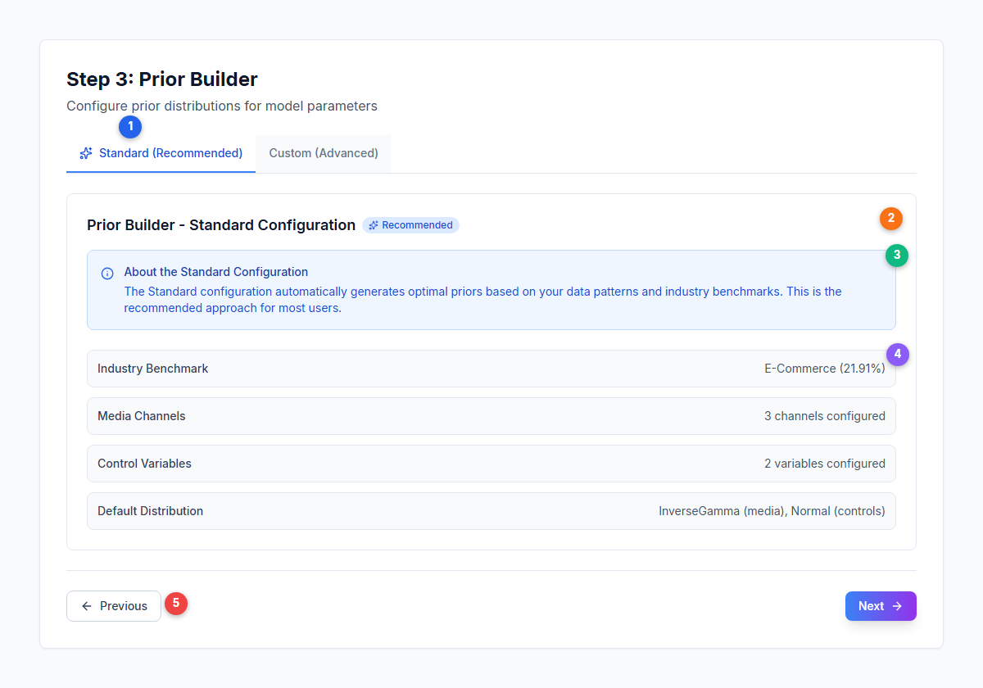Click the sparkle icon in Standard tab
Image resolution: width=983 pixels, height=688 pixels.
(86, 153)
